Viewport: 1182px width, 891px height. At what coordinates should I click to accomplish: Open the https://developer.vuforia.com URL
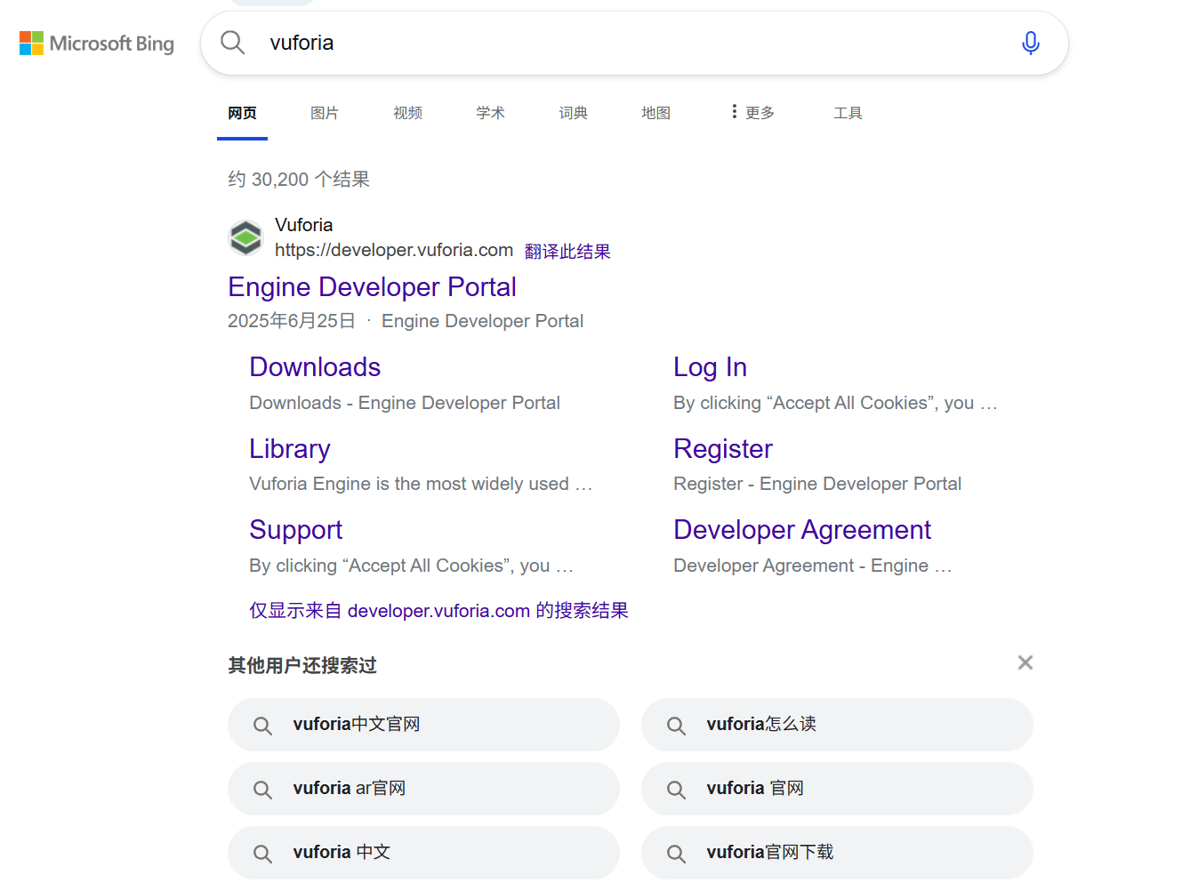[x=394, y=250]
